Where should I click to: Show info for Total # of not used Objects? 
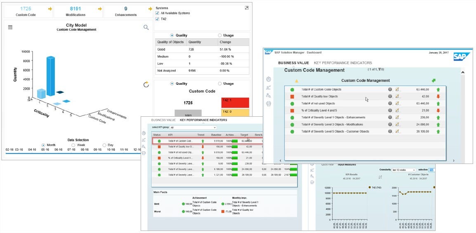point(390,104)
